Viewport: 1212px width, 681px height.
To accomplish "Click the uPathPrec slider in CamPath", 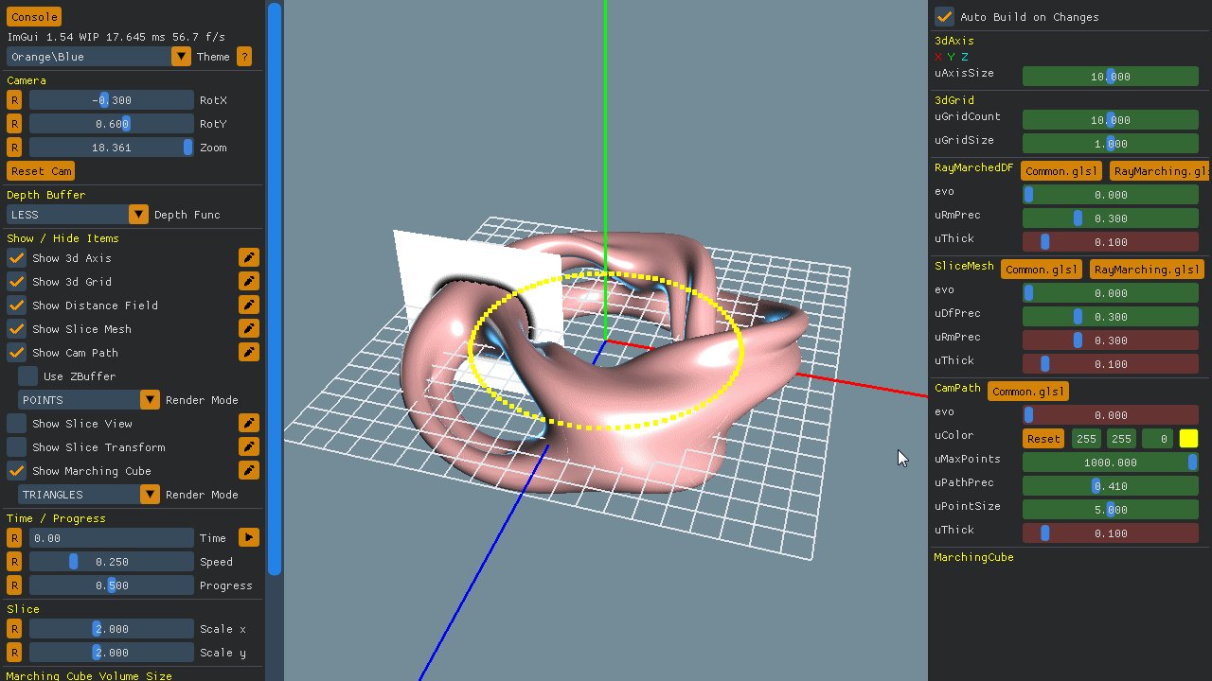I will pos(1110,485).
